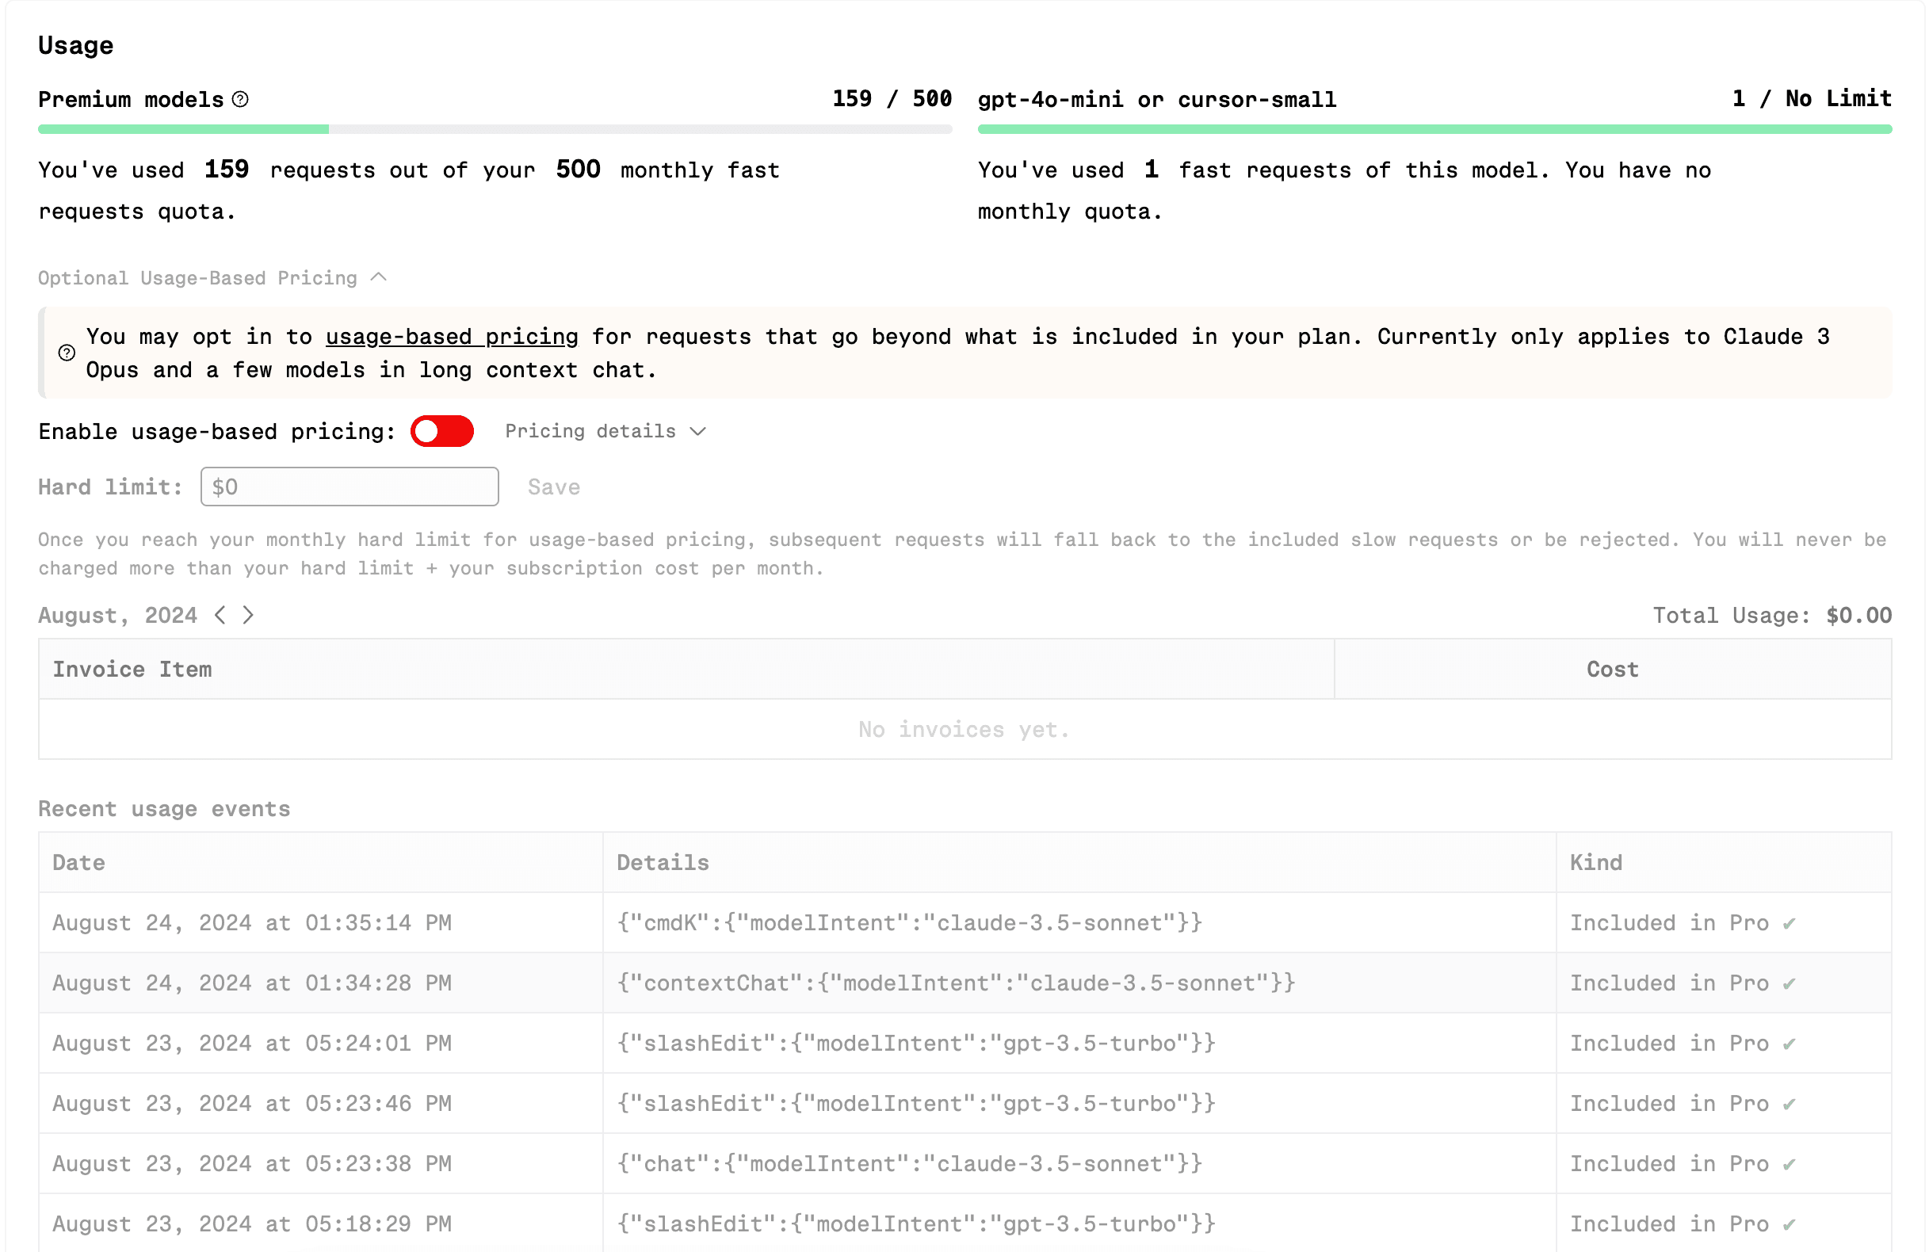Click the checkmark next to Included in Pro for cmdK event
The width and height of the screenshot is (1929, 1252).
point(1789,922)
